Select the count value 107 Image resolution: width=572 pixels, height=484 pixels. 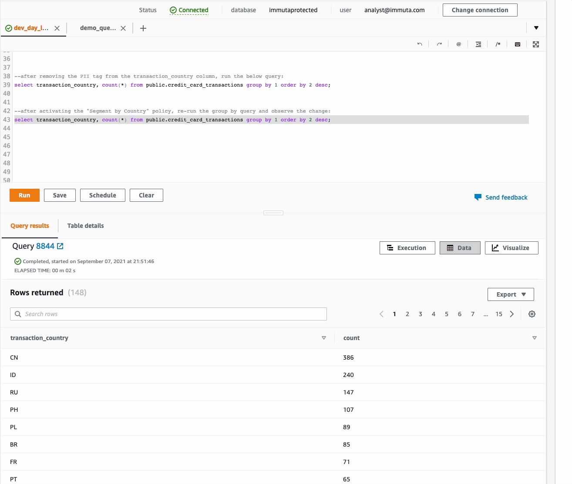coord(348,410)
